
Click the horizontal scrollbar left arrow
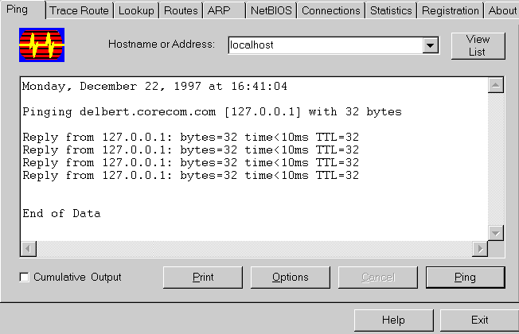pyautogui.click(x=29, y=249)
